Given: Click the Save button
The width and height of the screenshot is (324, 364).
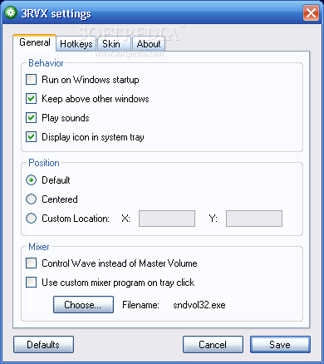Looking at the screenshot, I should point(280,345).
